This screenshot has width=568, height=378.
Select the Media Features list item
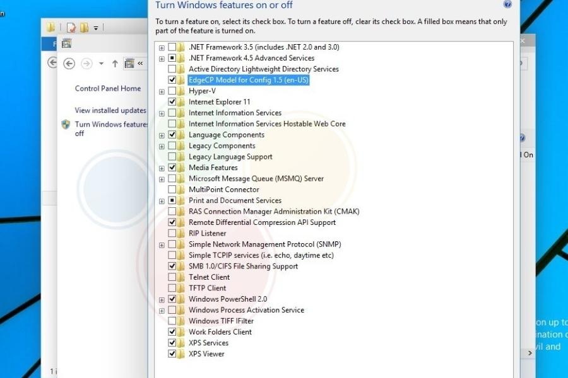click(213, 168)
